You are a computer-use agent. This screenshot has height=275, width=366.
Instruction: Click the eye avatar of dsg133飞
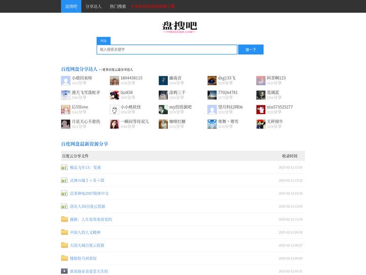(212, 80)
